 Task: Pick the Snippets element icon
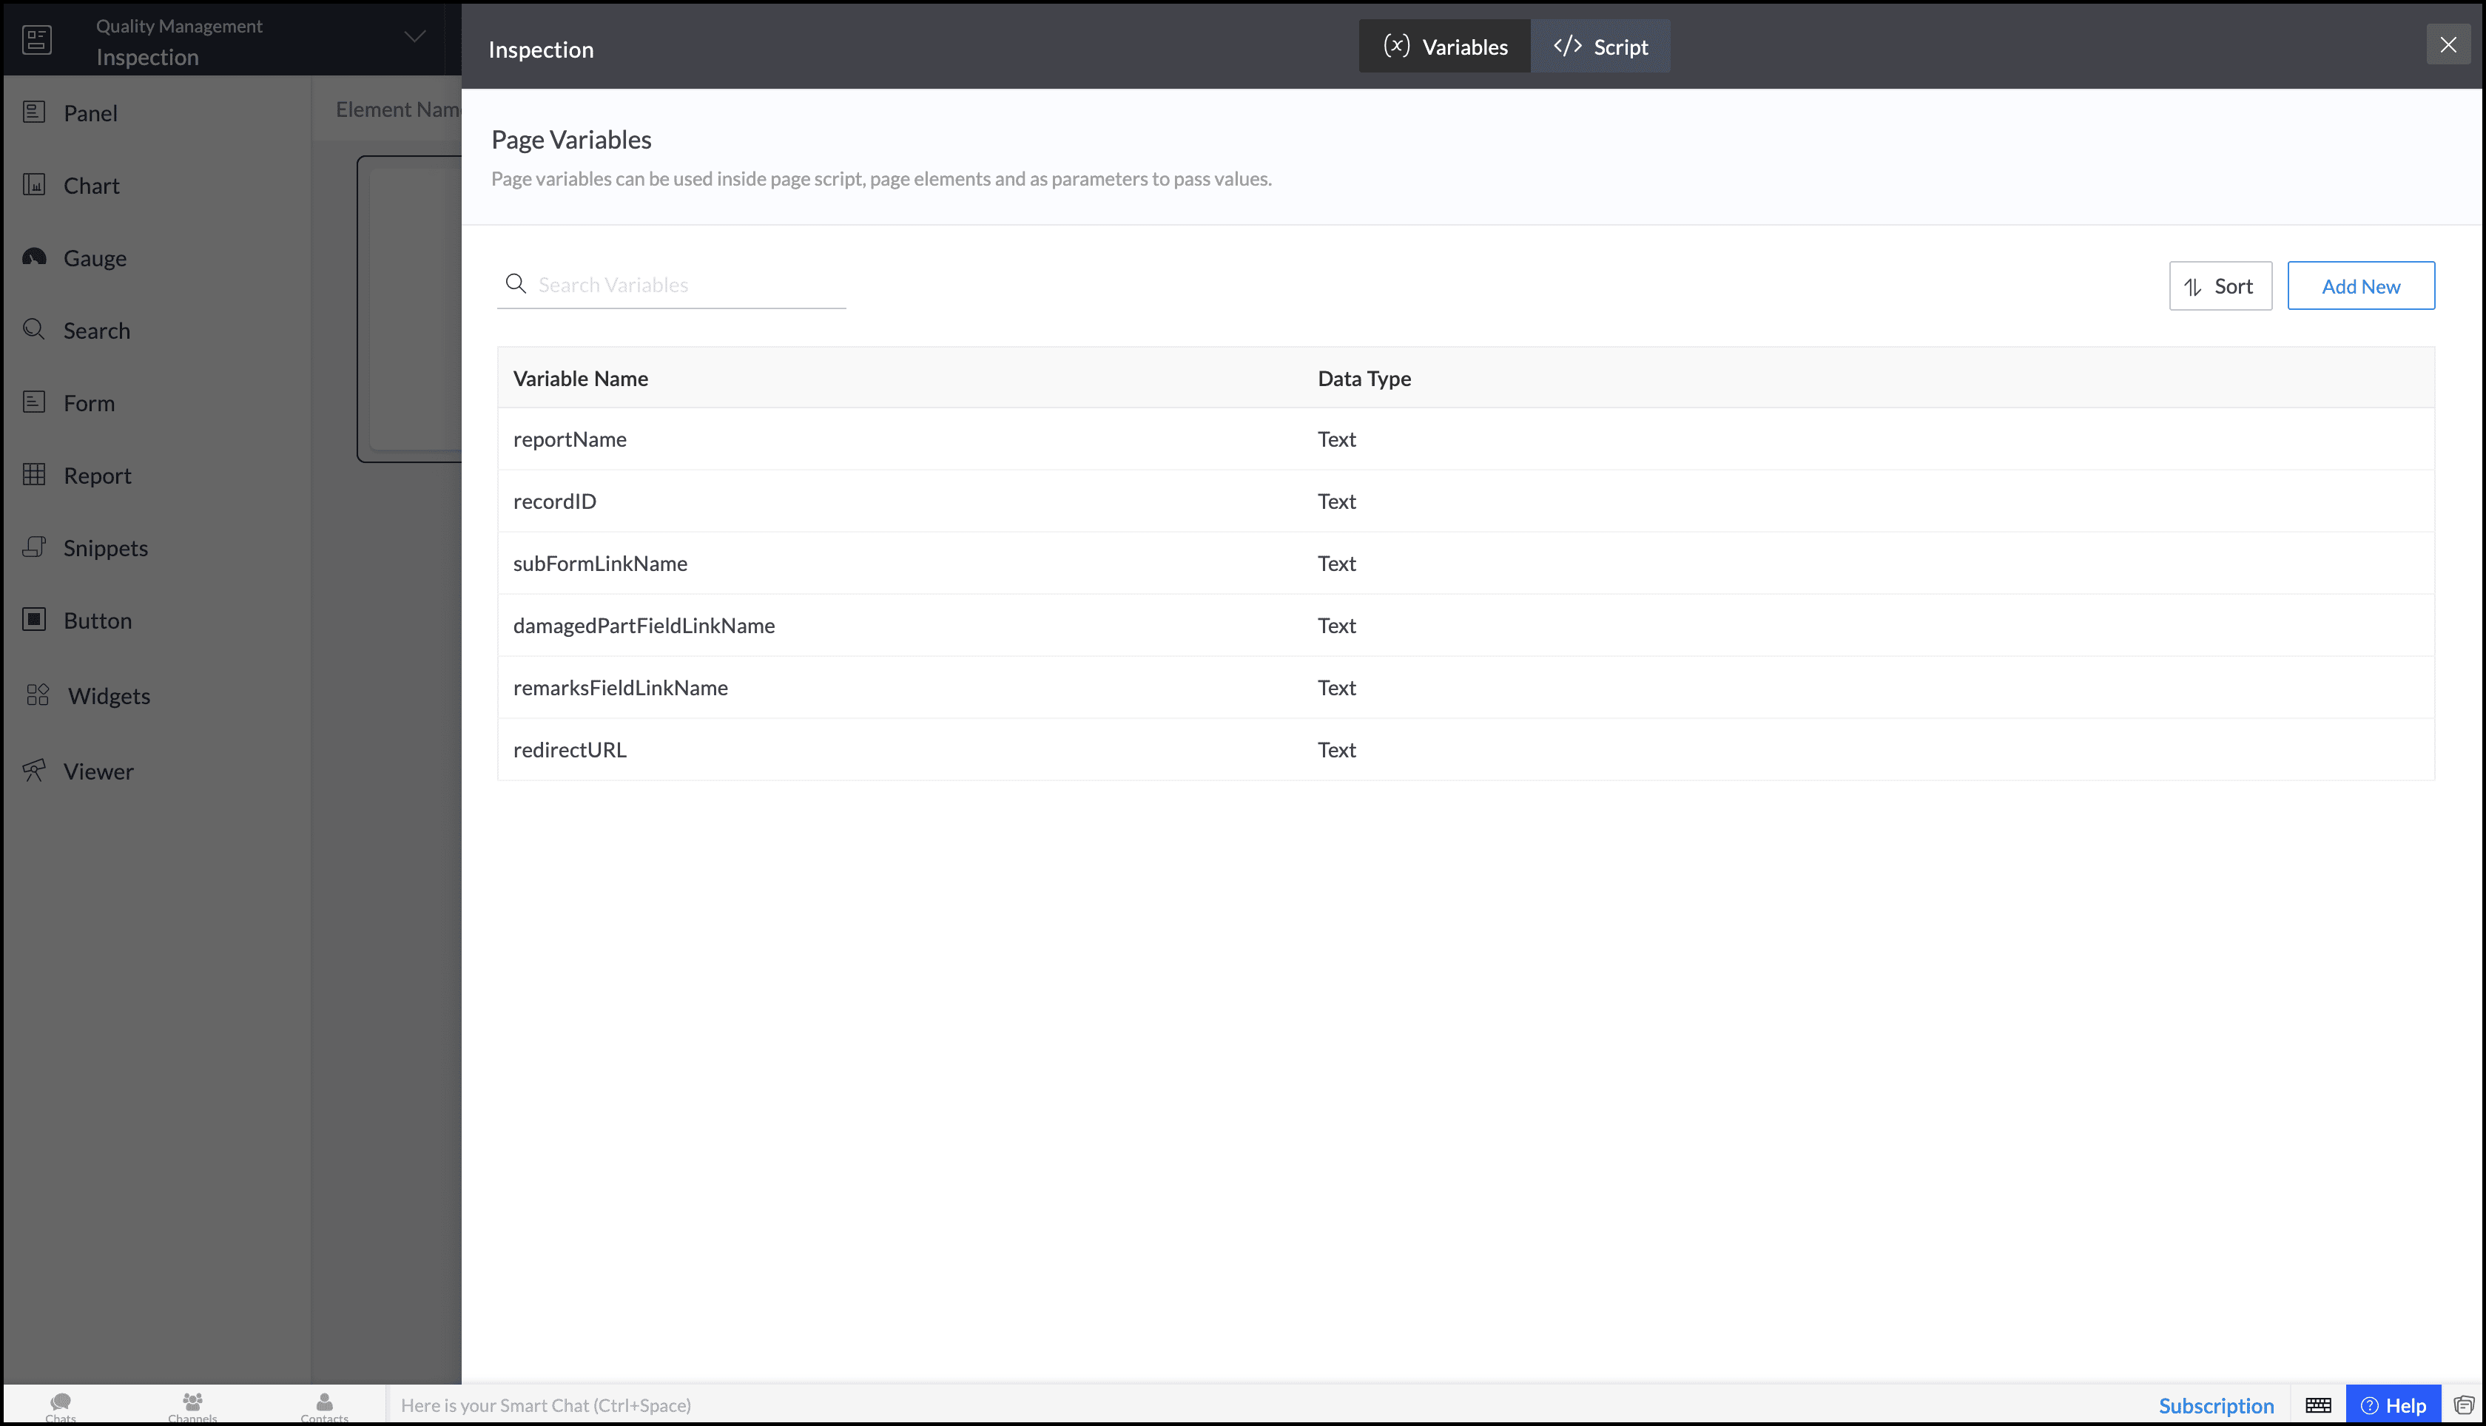point(34,547)
